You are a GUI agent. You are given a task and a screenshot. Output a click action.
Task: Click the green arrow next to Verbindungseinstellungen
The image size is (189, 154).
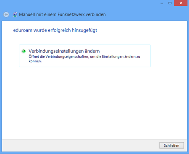tap(24, 51)
